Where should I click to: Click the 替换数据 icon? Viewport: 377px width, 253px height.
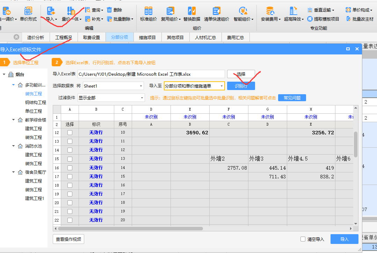191,11
